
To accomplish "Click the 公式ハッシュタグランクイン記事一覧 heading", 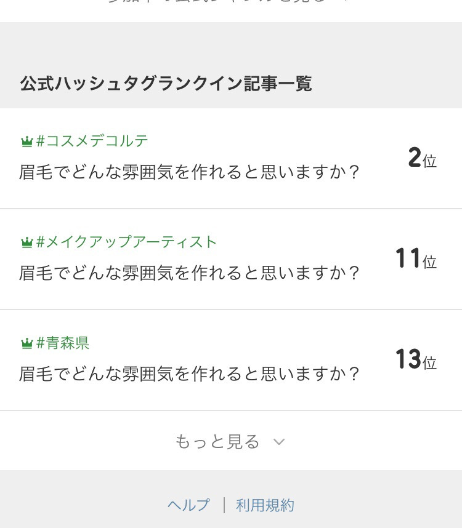I will [166, 83].
